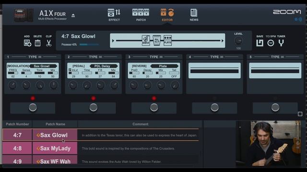Toggle slot 3 Plate footswitch
307x172 pixels.
pos(154,107)
